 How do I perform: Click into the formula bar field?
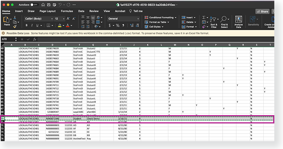(156, 39)
